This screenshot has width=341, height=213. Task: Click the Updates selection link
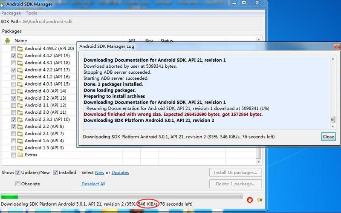click(x=120, y=173)
